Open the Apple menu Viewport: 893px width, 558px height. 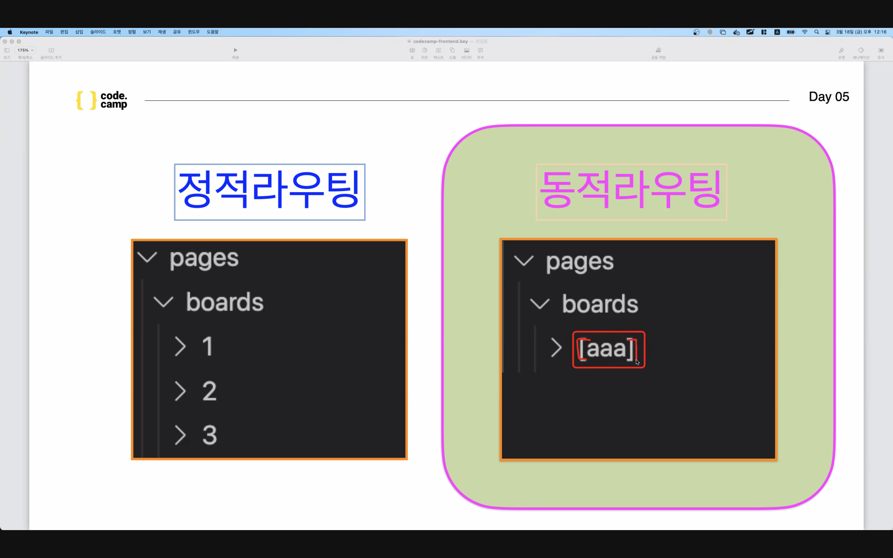tap(10, 32)
